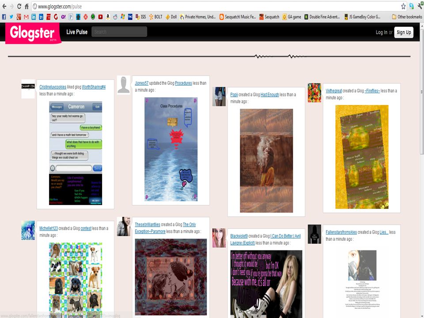Open the Michellet123 profile link
Screen dimensions: 424x318
[49, 228]
